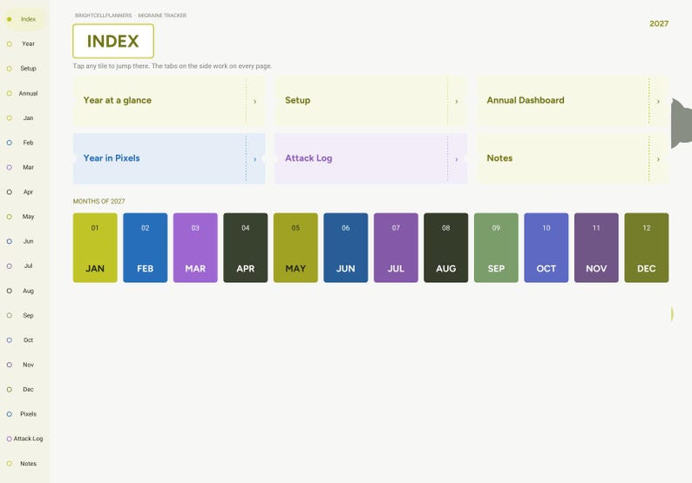Click chevron on Setup tile
692x483 pixels.
point(457,102)
